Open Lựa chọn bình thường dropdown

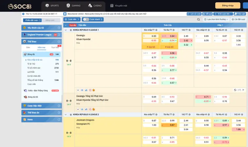pos(217,20)
